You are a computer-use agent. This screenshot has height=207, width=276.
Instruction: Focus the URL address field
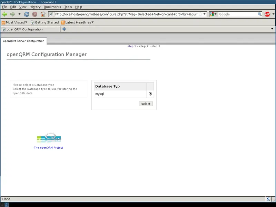pyautogui.click(x=126, y=14)
